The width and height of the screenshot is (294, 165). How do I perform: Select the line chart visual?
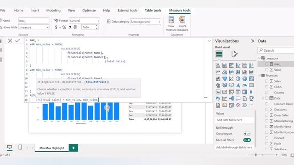[218, 72]
